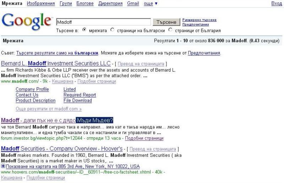Click the Вход sign-in link
The width and height of the screenshot is (284, 183).
click(277, 4)
